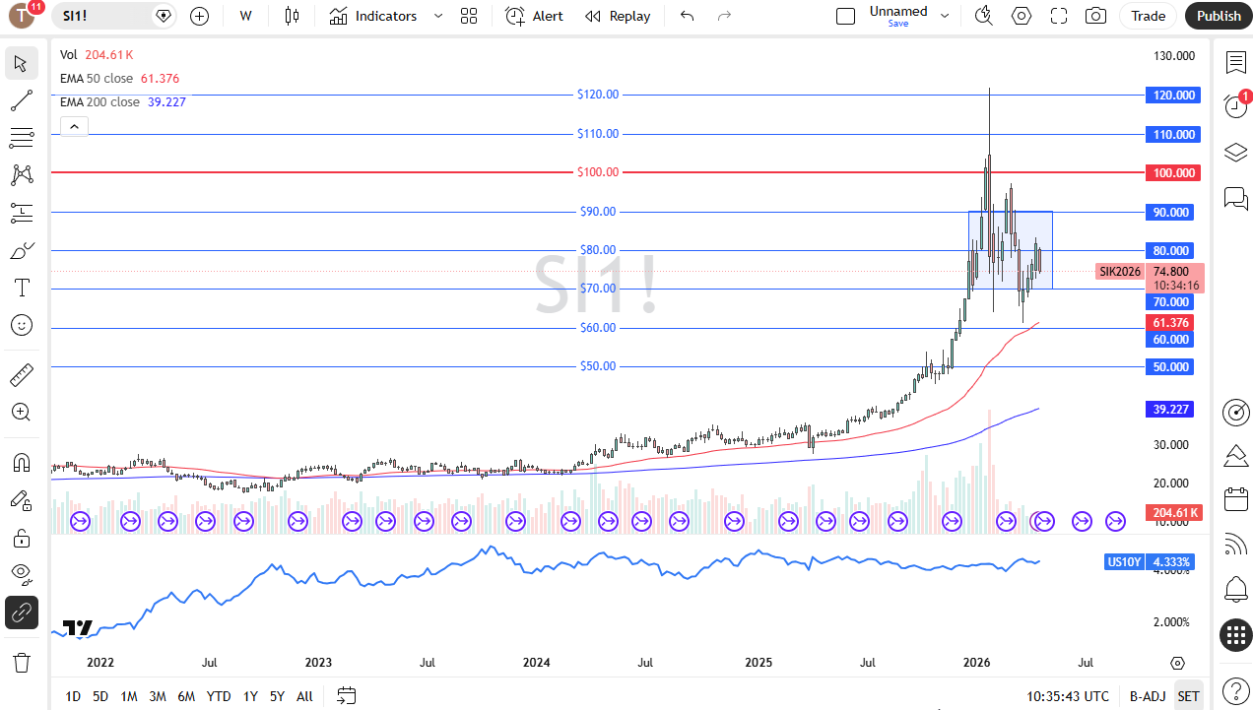Open the replay trading target icon
The image size is (1253, 710).
(1236, 412)
